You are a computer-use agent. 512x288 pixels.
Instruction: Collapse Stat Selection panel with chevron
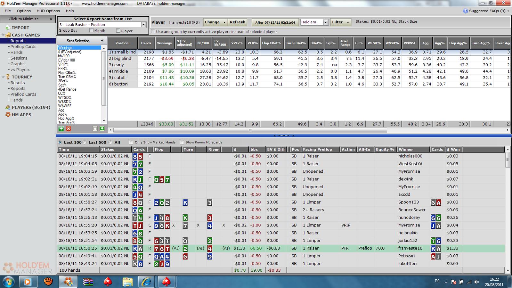pos(102,41)
